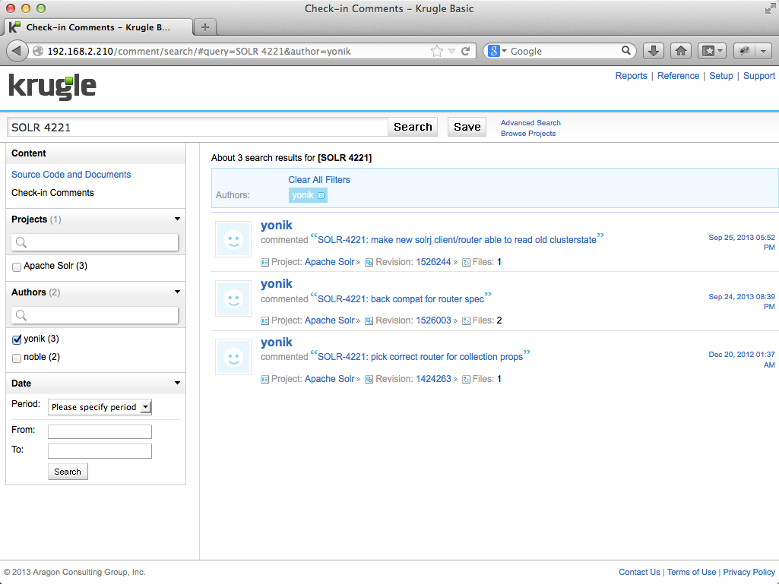Image resolution: width=779 pixels, height=584 pixels.
Task: Open the Setup menu
Action: (721, 76)
